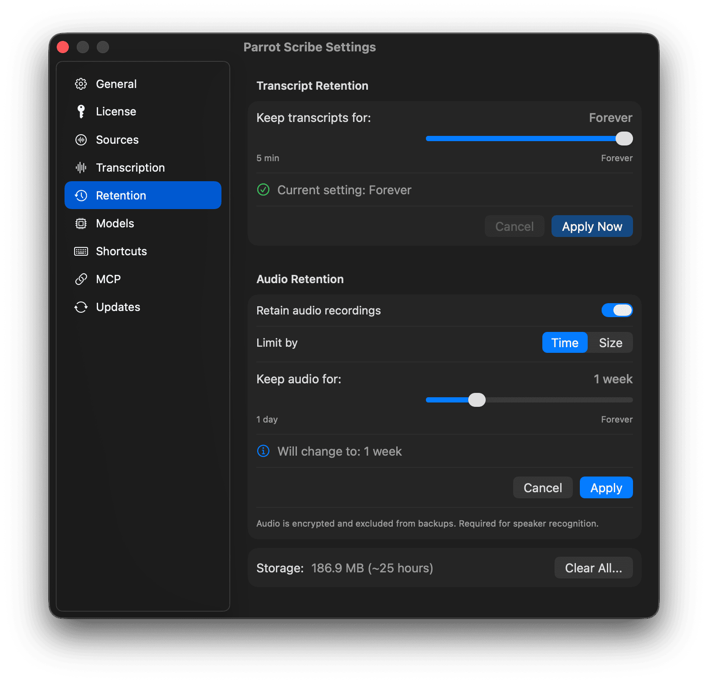Screen dimensions: 708x683
Task: Click the Updates refresh icon
Action: [x=81, y=307]
